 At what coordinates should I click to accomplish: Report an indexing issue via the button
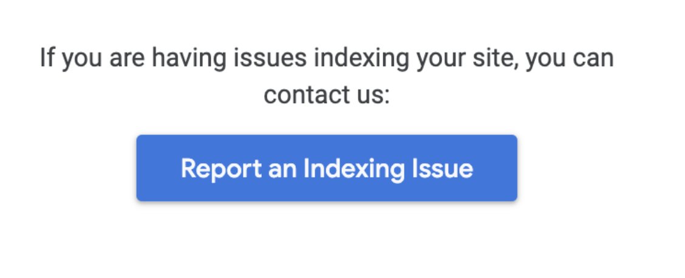pos(327,168)
